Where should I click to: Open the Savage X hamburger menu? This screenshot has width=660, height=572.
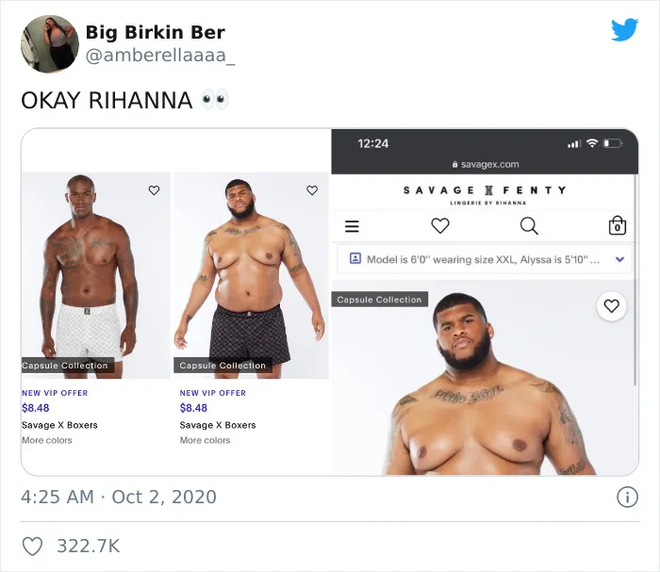pos(352,226)
